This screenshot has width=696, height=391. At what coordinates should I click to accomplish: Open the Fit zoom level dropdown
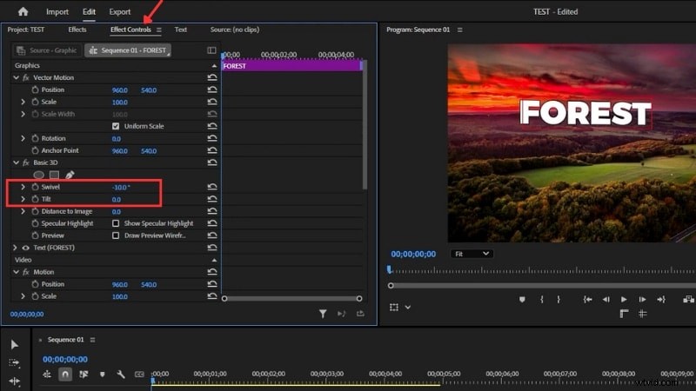[472, 254]
